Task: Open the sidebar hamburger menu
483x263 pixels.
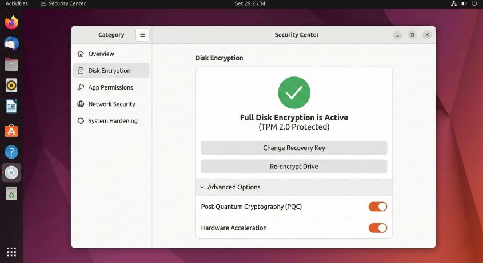Action: 142,35
